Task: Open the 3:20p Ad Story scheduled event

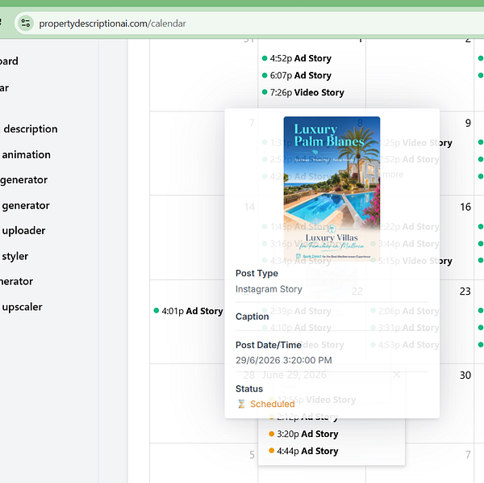Action: point(304,434)
